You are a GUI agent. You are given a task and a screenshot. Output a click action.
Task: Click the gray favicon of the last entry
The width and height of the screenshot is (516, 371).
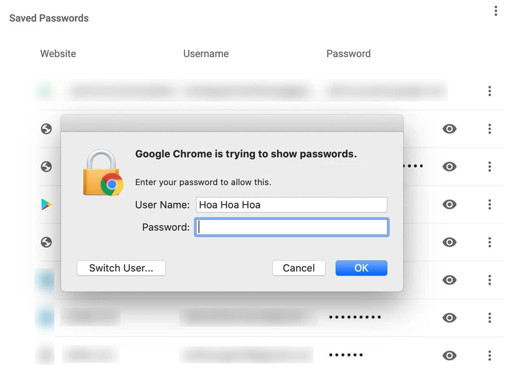(x=45, y=355)
